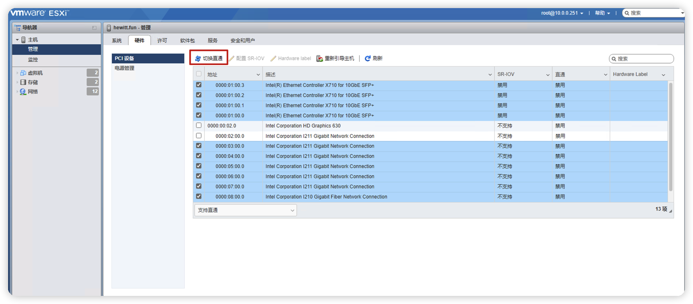Screen dimensions: 693x304
Task: Click Intel Corporation HD Graphics 630 description
Action: click(x=303, y=126)
